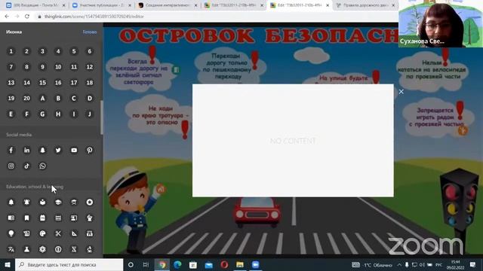Click the Готово done link
483x271 pixels.
tap(90, 32)
